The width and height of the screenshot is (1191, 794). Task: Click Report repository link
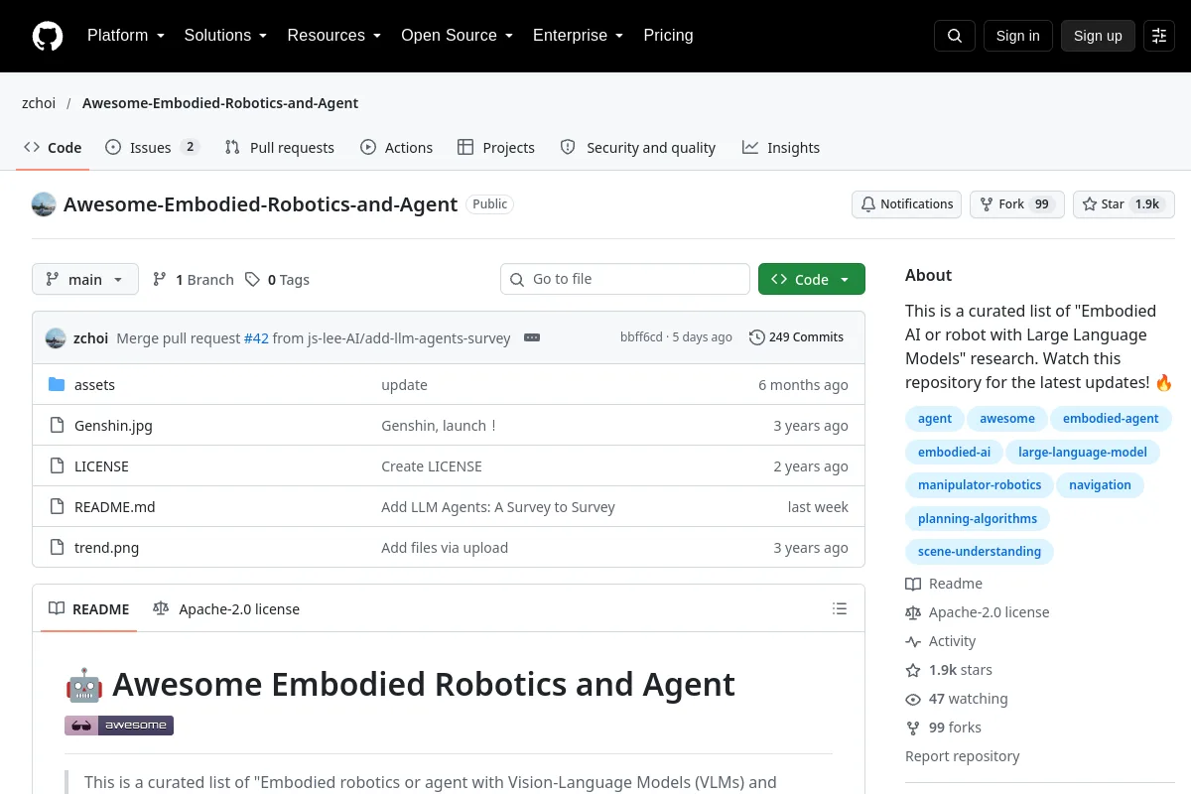963,756
